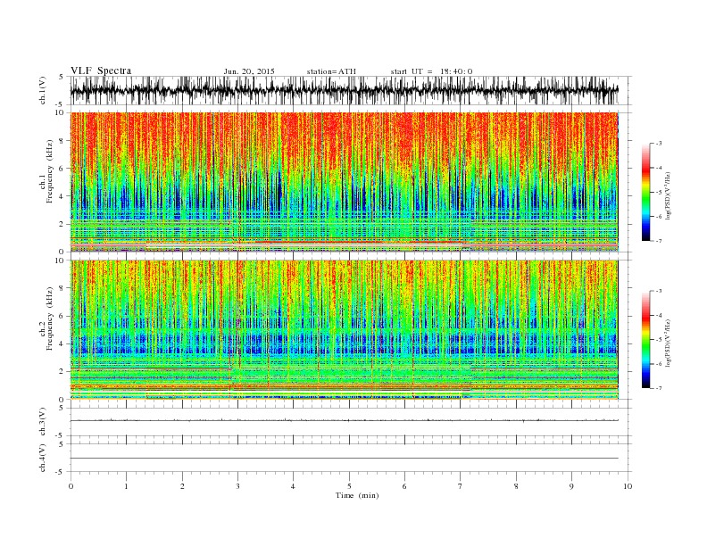Image resolution: width=707 pixels, height=546 pixels.
Task: Select the "ch.4(V)" axis label
Action: 43,459
